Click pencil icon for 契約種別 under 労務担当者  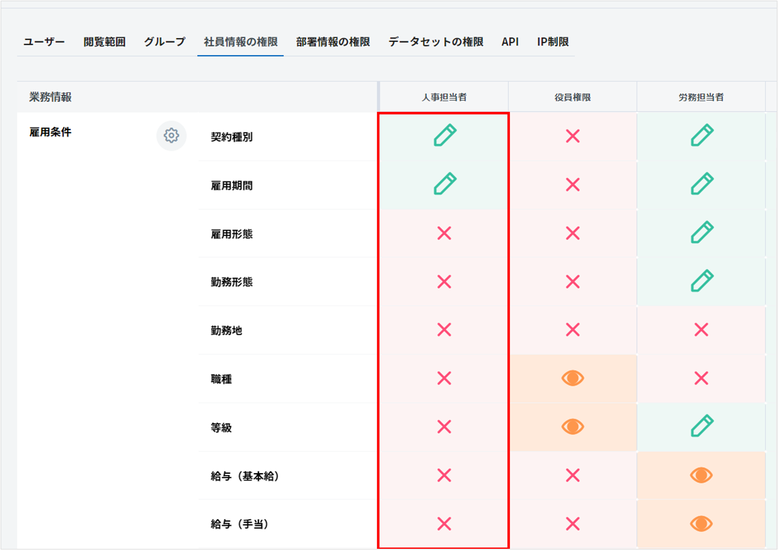pos(701,136)
